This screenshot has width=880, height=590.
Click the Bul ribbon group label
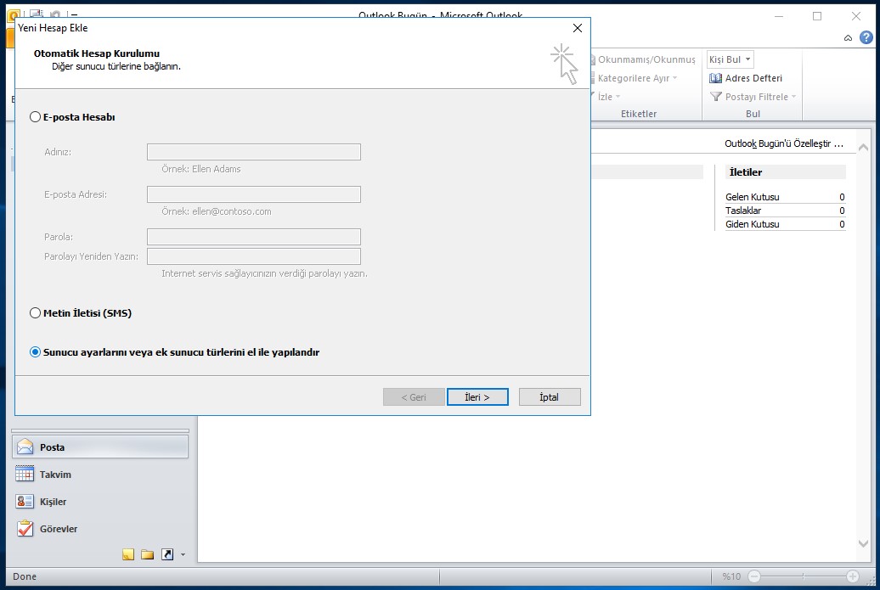(x=753, y=113)
